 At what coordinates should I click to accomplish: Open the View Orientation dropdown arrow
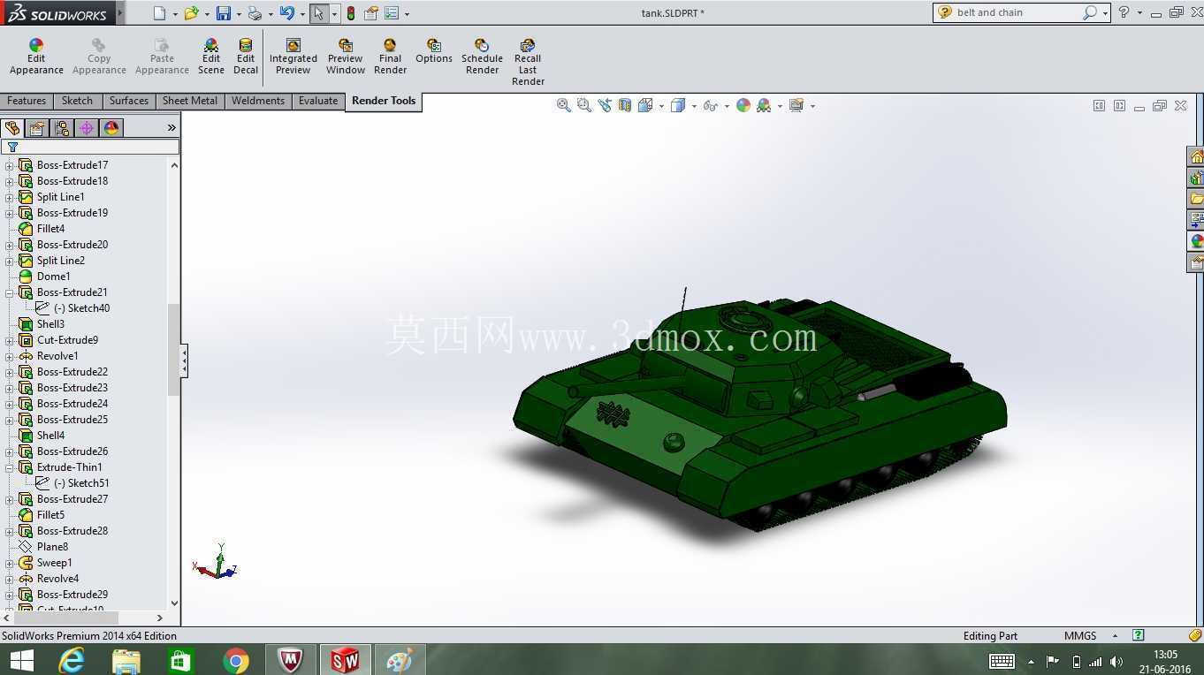(661, 106)
